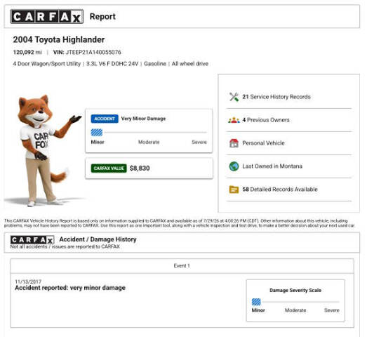Screen dimensions: 367x337
Task: Click the yellow folder detailed records icon
Action: coord(234,190)
